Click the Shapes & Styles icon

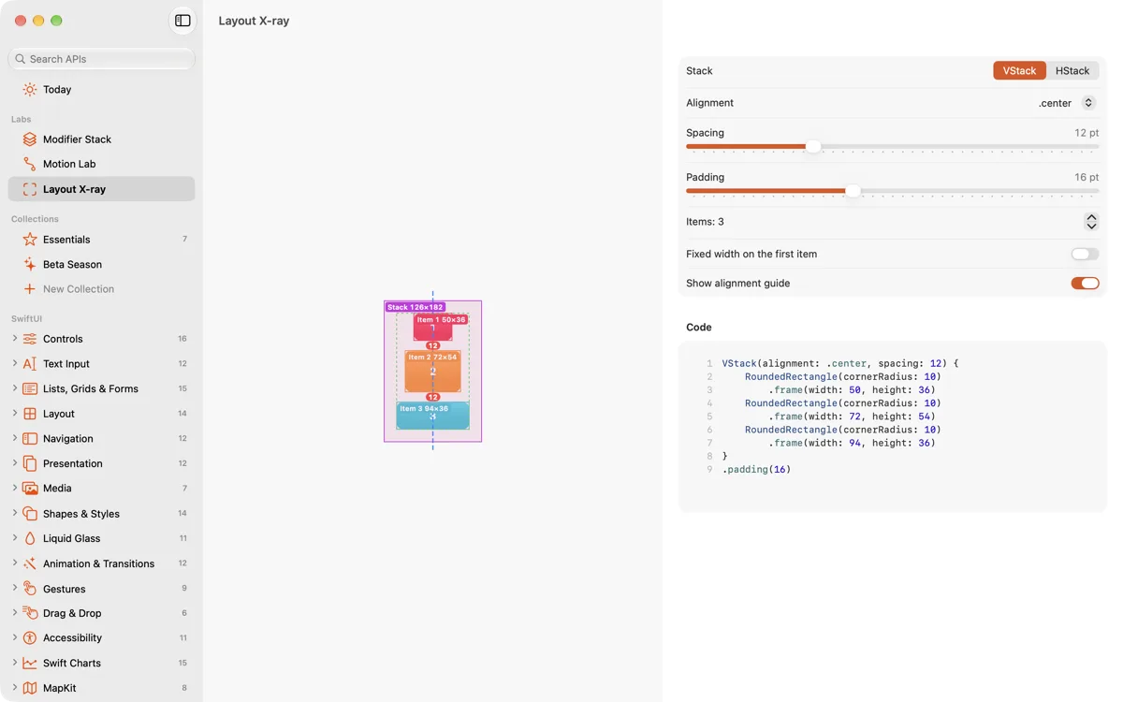pyautogui.click(x=30, y=514)
